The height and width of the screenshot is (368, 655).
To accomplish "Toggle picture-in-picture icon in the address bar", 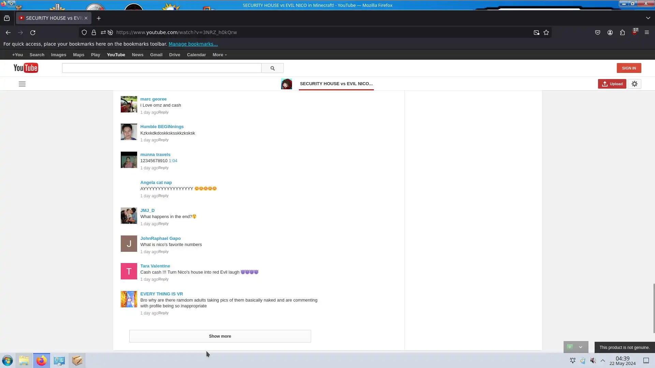I will (536, 32).
